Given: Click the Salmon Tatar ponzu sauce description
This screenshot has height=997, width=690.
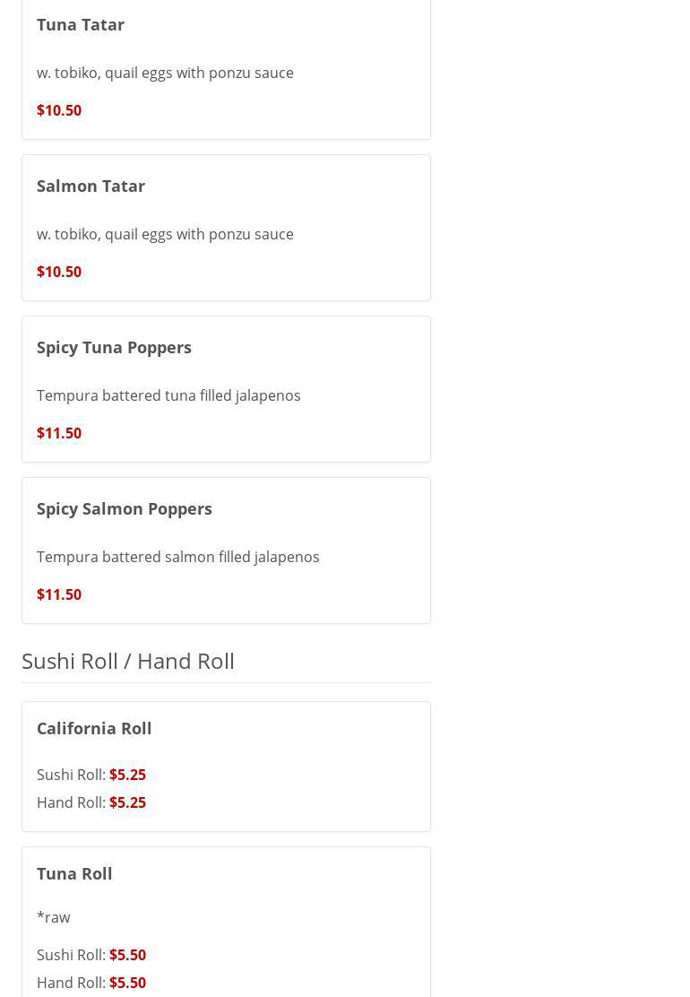Looking at the screenshot, I should pyautogui.click(x=165, y=234).
